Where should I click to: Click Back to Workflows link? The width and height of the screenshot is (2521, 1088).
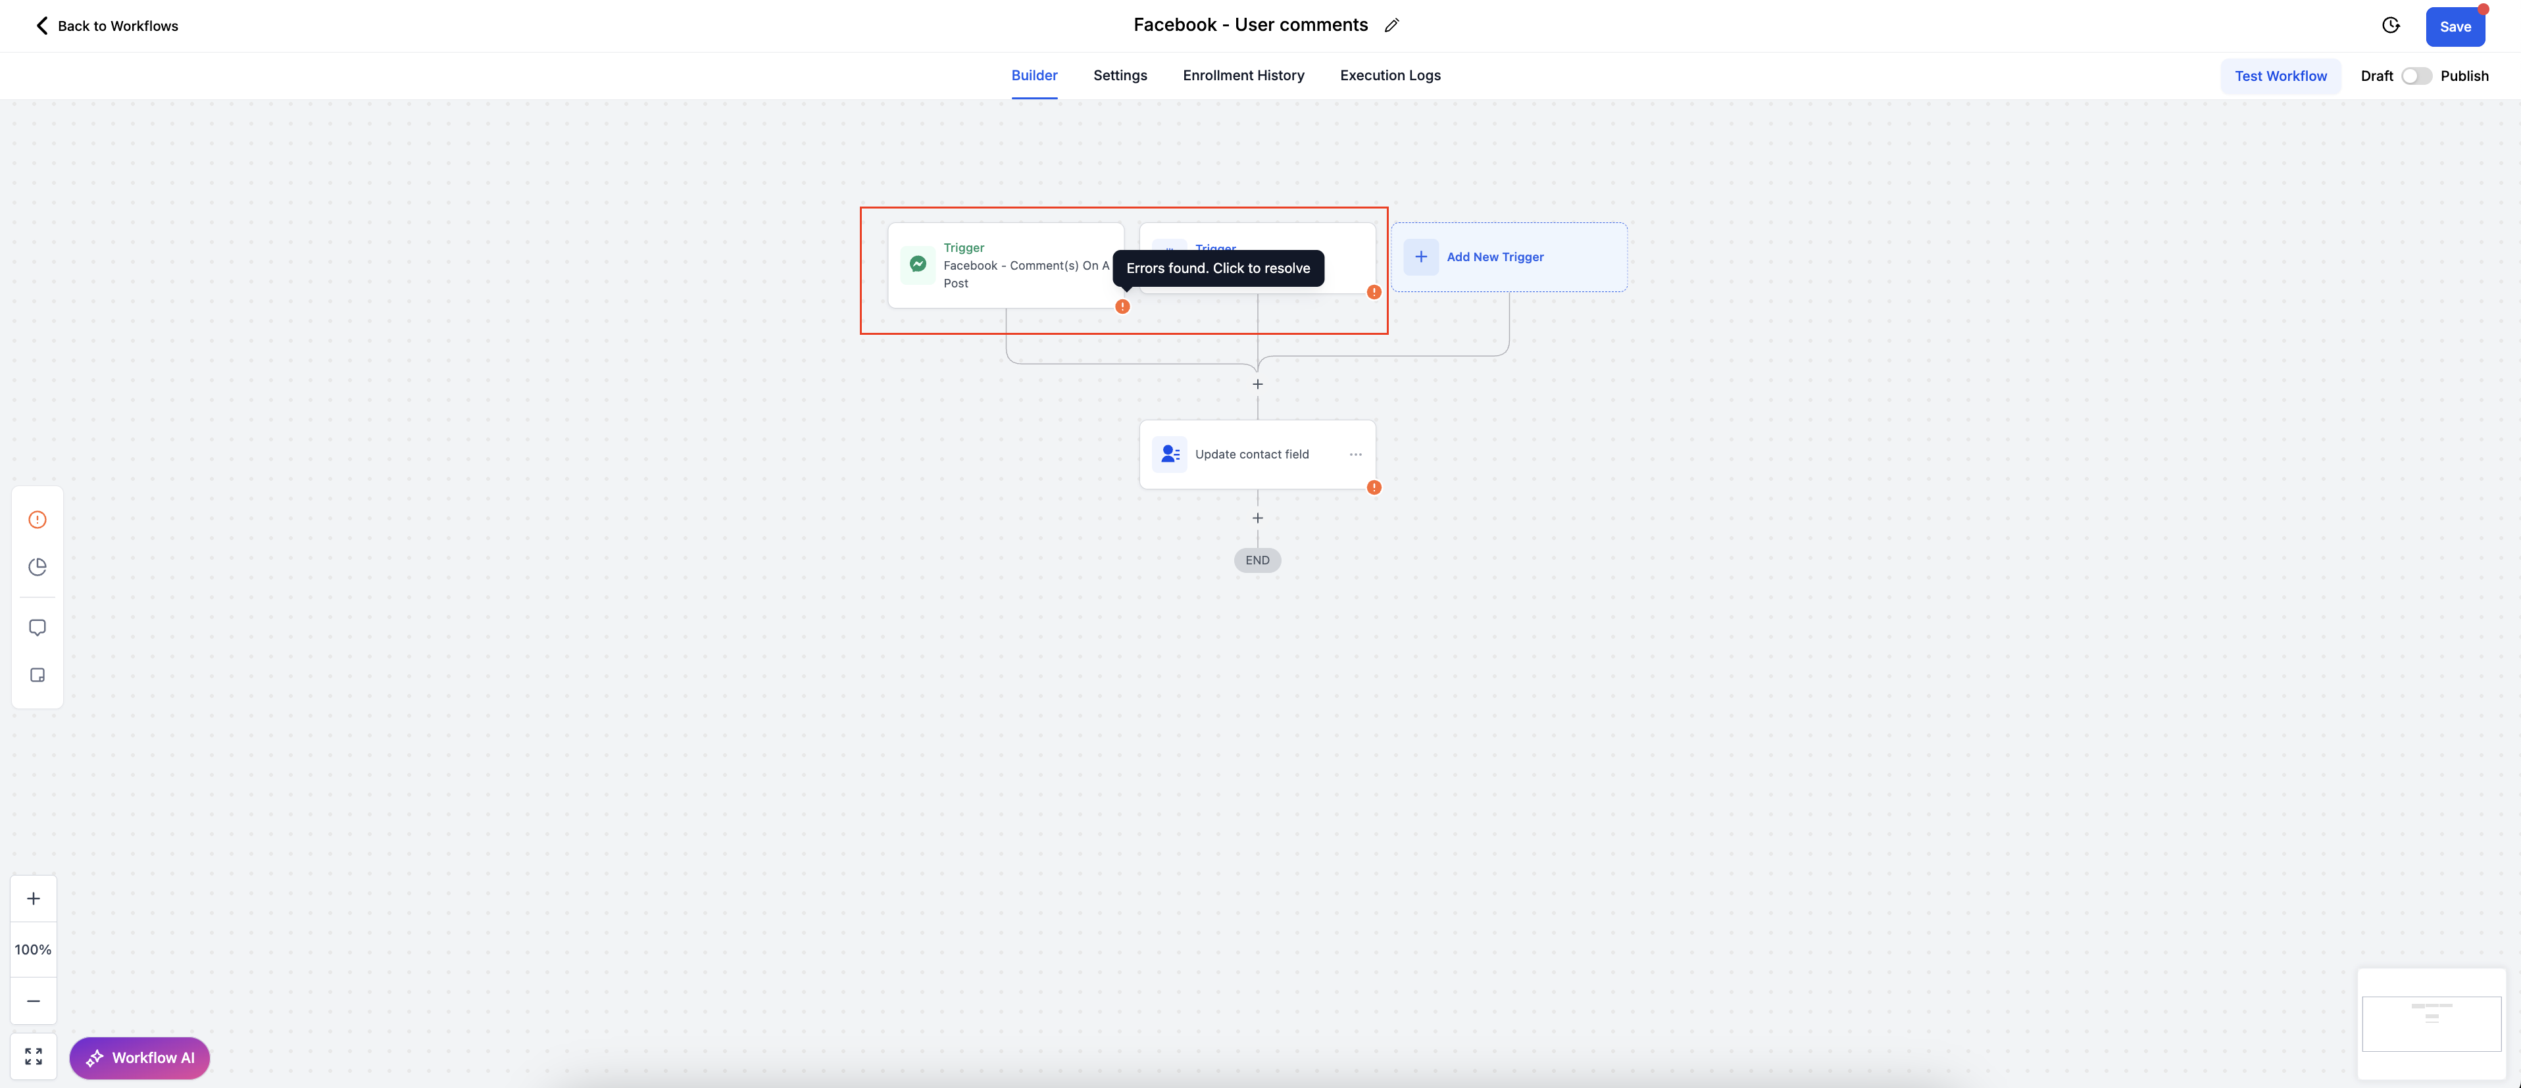(x=107, y=26)
